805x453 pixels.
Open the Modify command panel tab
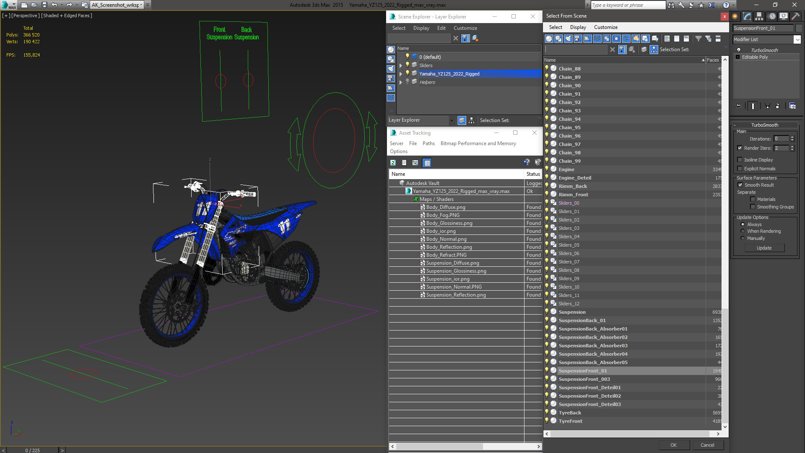click(747, 16)
